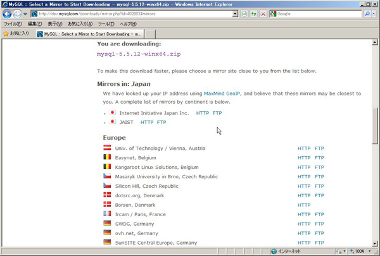This screenshot has width=380, height=256.
Task: Click HTTP for GWDG, Germany
Action: [x=304, y=224]
